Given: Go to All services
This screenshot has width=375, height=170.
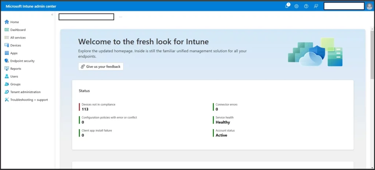Looking at the screenshot, I should click(18, 38).
